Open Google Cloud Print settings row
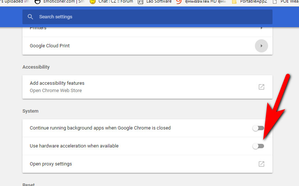 coord(147,46)
